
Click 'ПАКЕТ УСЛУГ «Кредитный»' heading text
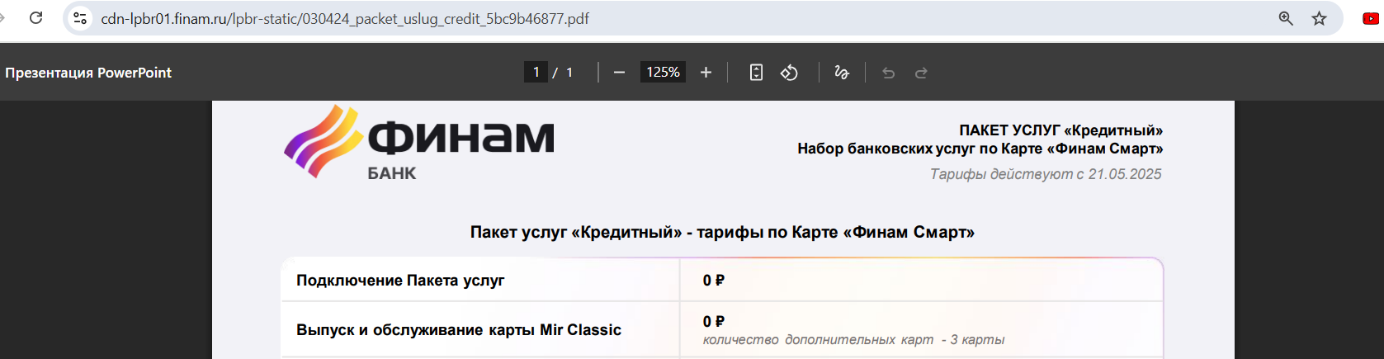(1060, 130)
